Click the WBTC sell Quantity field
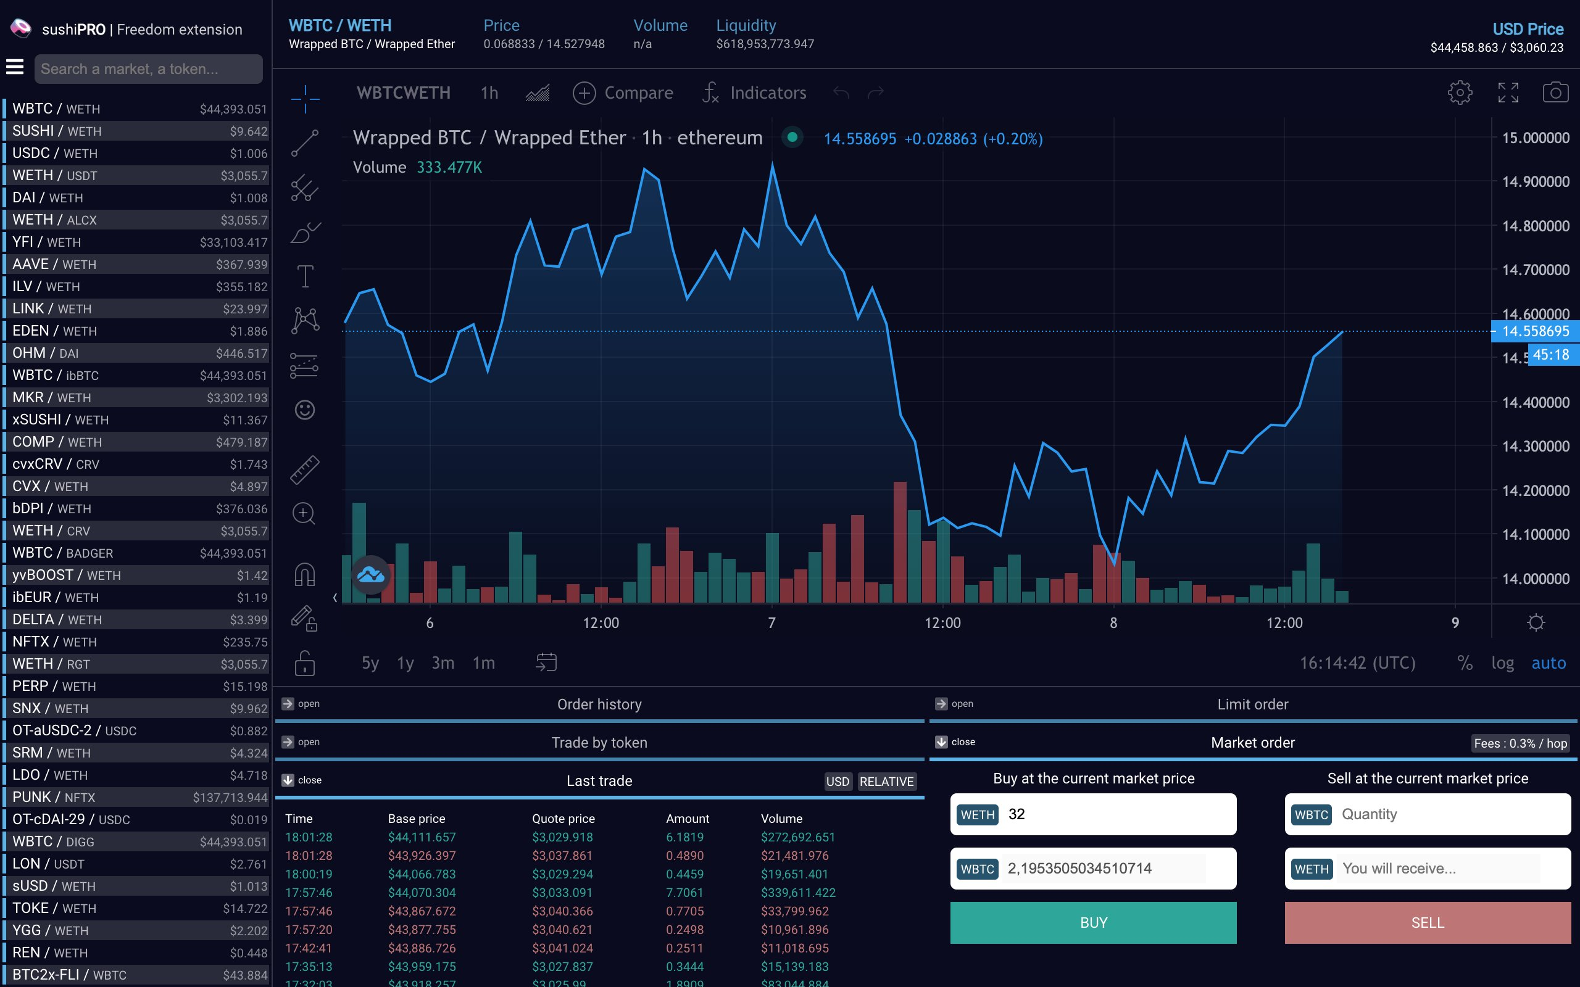The height and width of the screenshot is (987, 1580). pyautogui.click(x=1427, y=814)
